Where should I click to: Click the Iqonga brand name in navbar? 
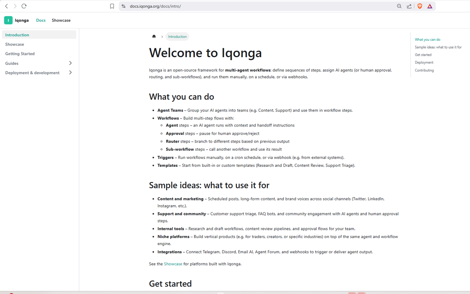pyautogui.click(x=22, y=20)
